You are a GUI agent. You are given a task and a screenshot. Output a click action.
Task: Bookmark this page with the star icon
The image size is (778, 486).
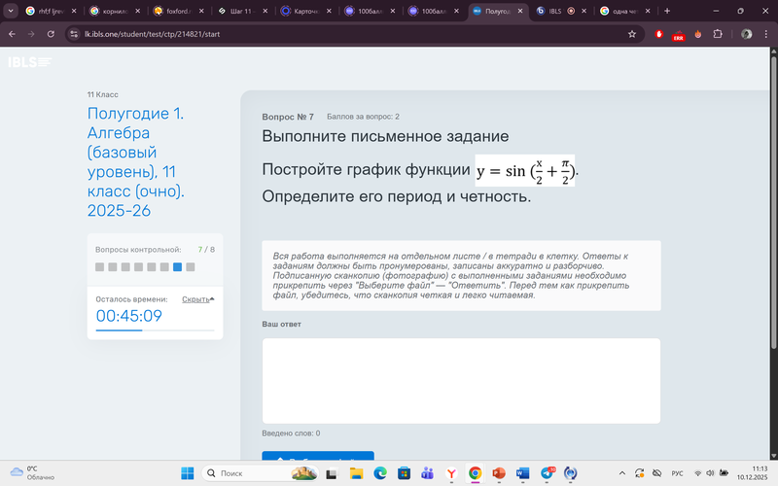[632, 33]
